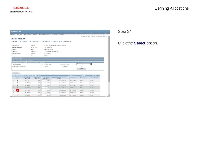
Task: Click the download-to-spreadsheet grid icon
Action: point(85,75)
